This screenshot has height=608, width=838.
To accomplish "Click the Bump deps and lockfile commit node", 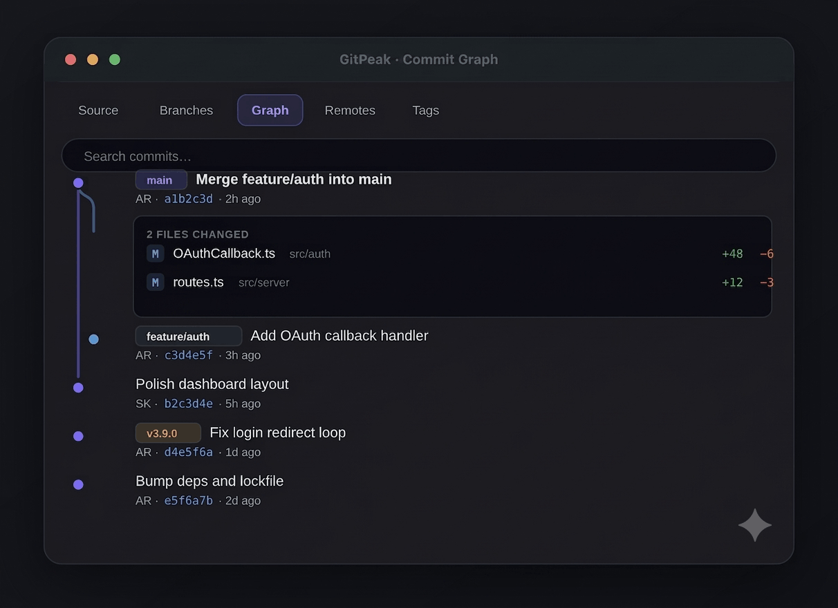I will pos(78,484).
